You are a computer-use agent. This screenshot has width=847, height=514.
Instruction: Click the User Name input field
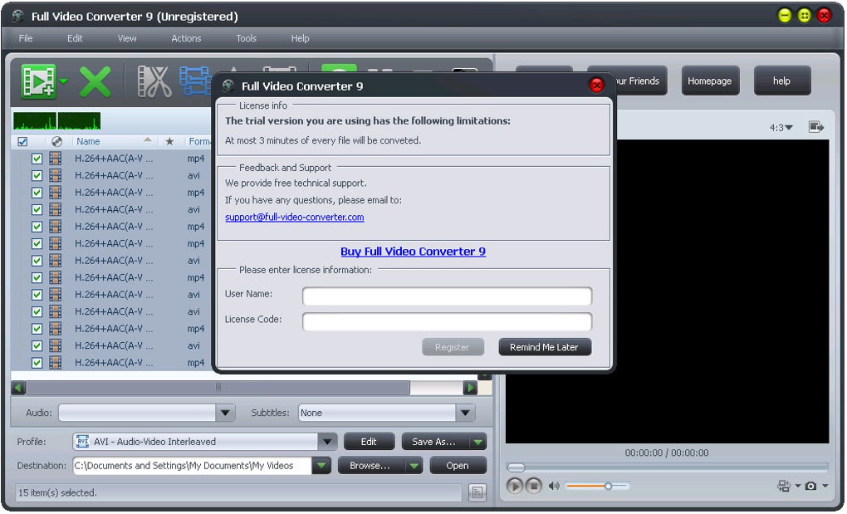[x=447, y=296]
